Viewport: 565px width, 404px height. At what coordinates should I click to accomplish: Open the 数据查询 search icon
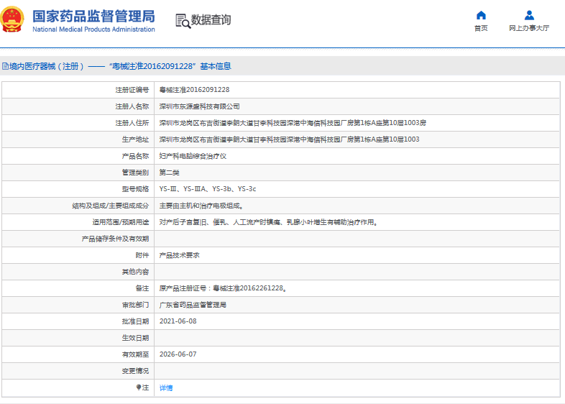pos(183,21)
